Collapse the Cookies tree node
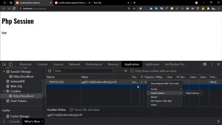 (x=4, y=91)
